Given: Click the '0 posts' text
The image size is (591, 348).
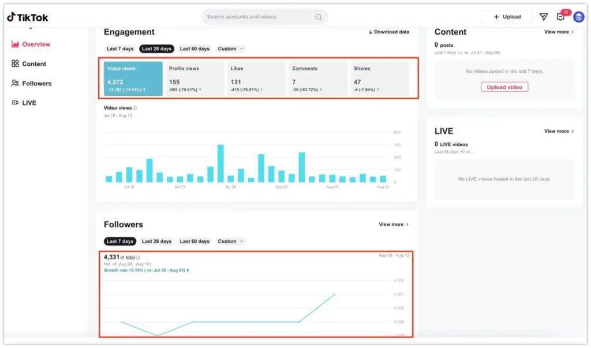Looking at the screenshot, I should coord(444,45).
